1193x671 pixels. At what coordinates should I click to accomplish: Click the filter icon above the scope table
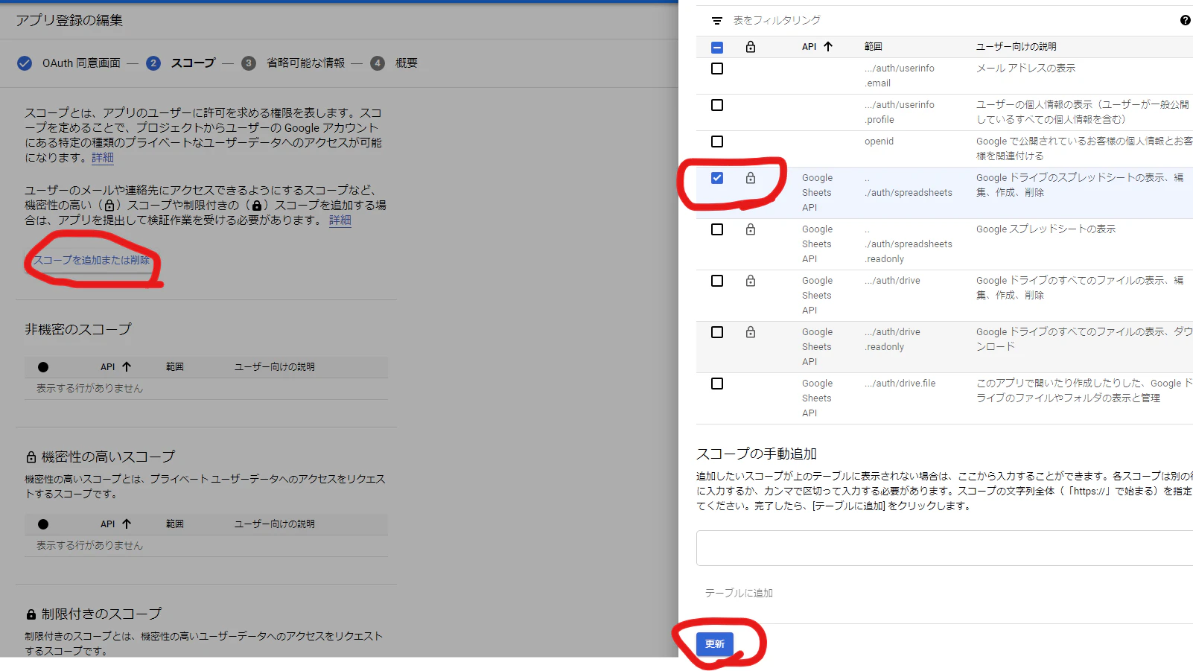(x=716, y=21)
